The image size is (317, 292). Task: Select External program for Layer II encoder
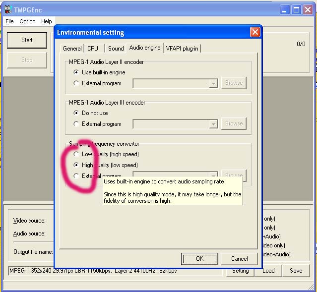(x=97, y=83)
